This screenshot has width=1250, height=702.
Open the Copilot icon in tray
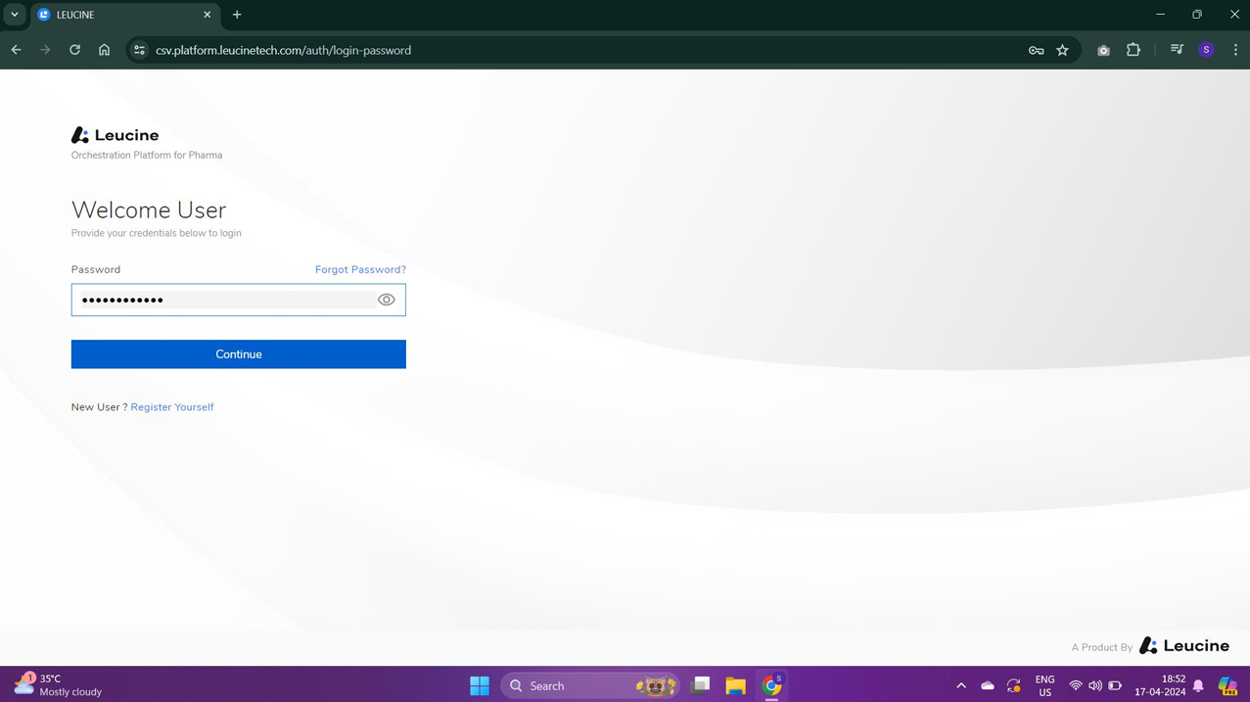click(x=1227, y=685)
